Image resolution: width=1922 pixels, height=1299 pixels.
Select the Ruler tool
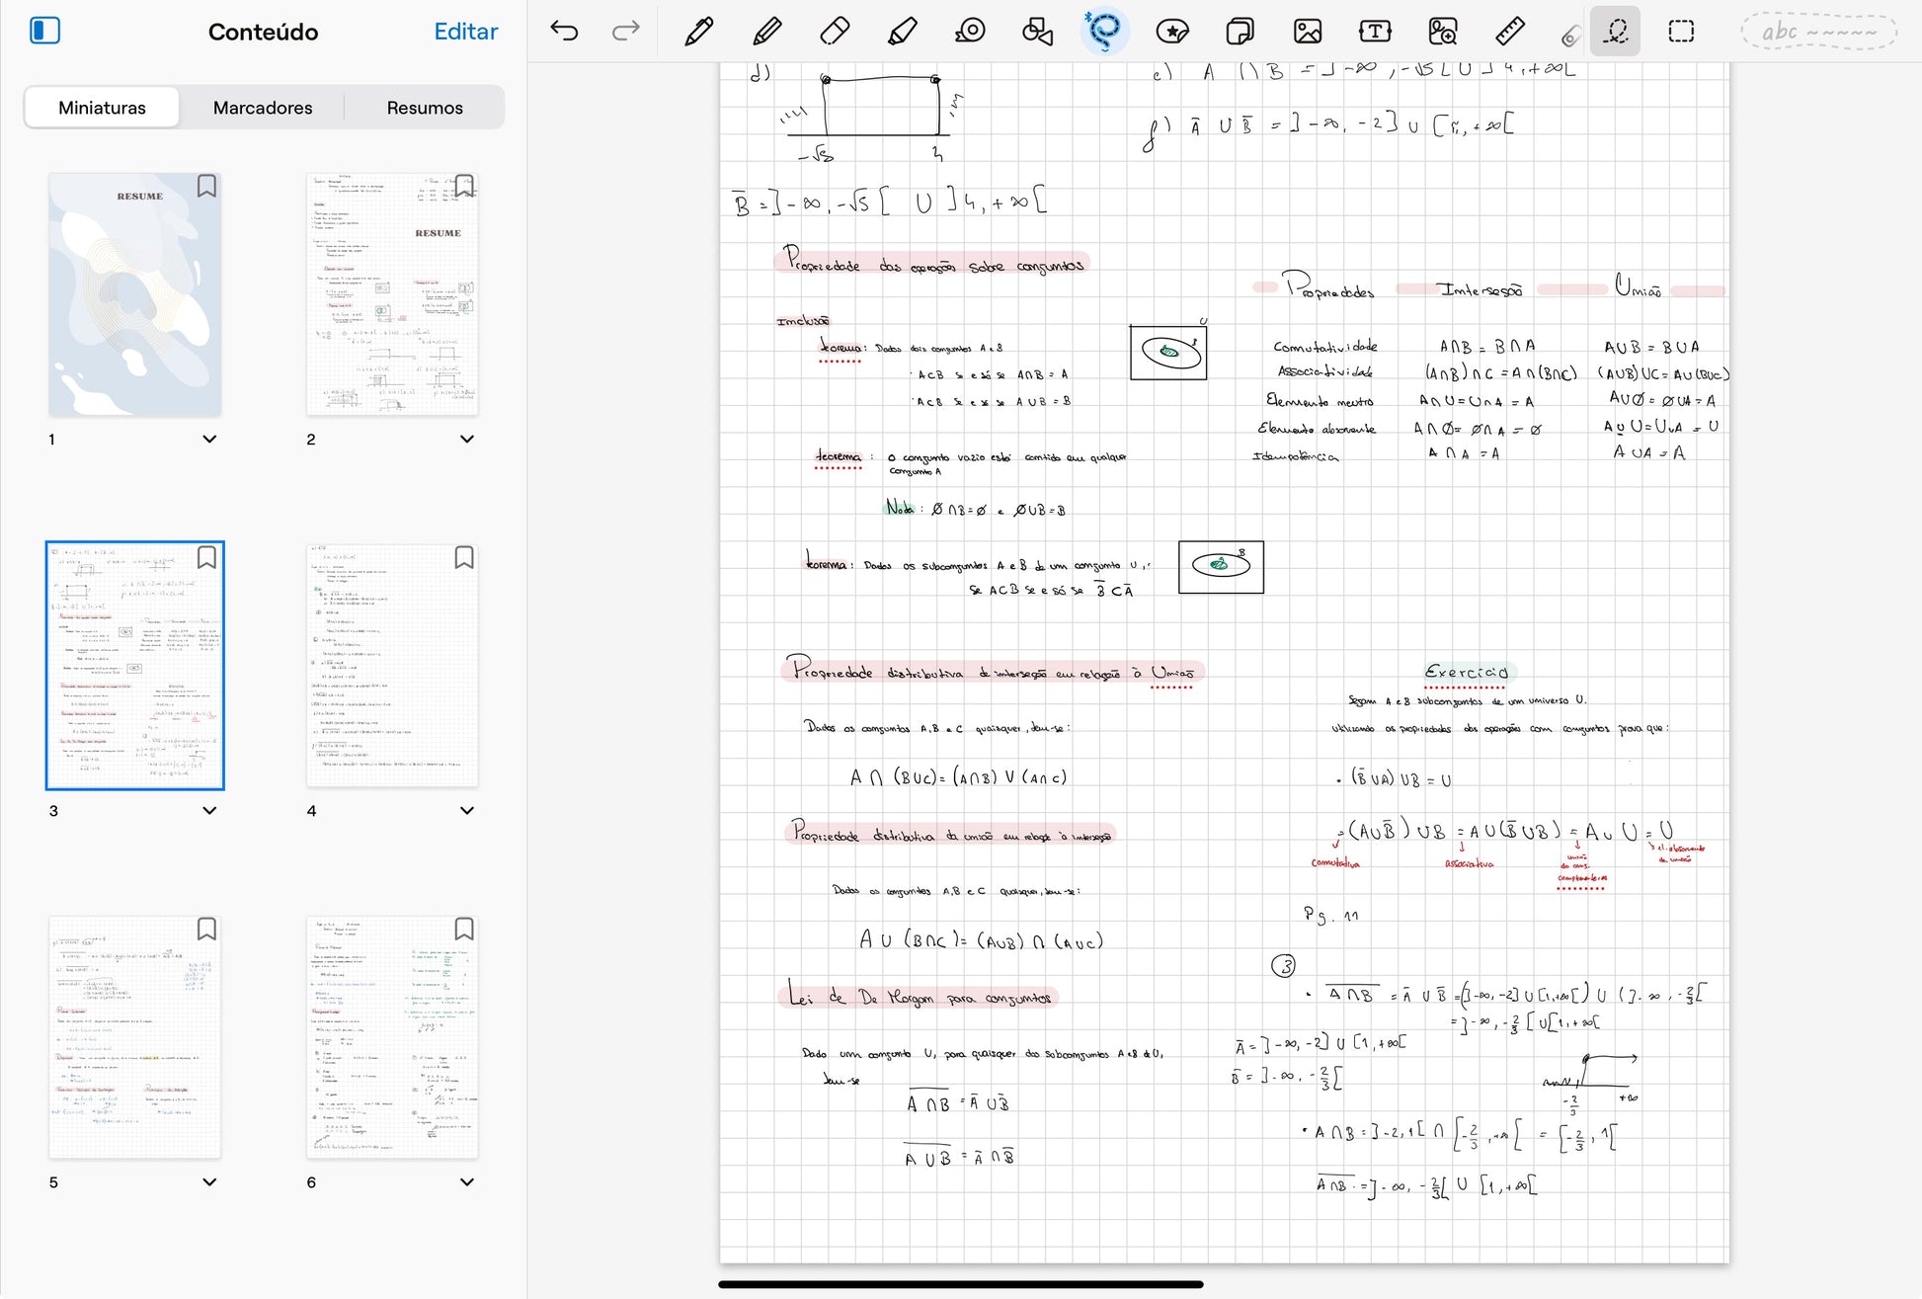click(x=1510, y=32)
